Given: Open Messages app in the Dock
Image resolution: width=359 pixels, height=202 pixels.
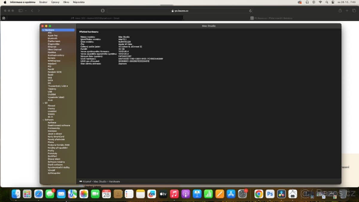Looking at the screenshot, I should click(x=50, y=194).
